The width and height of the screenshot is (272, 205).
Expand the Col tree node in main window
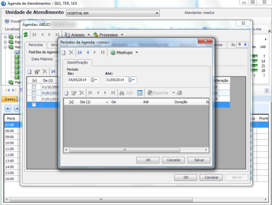pos(5,37)
